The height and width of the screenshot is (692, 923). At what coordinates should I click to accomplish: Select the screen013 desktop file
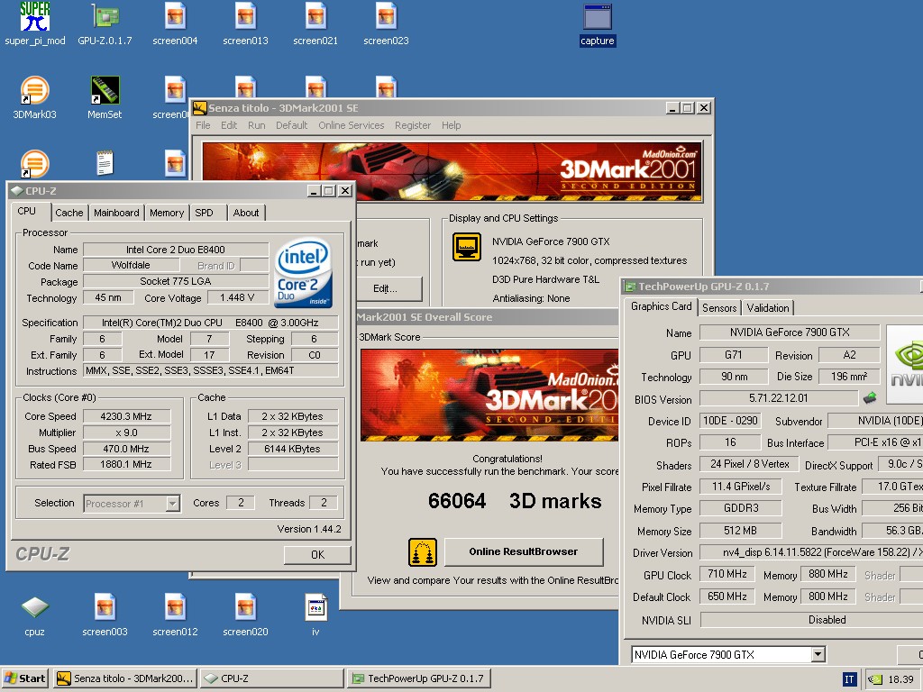coord(245,23)
